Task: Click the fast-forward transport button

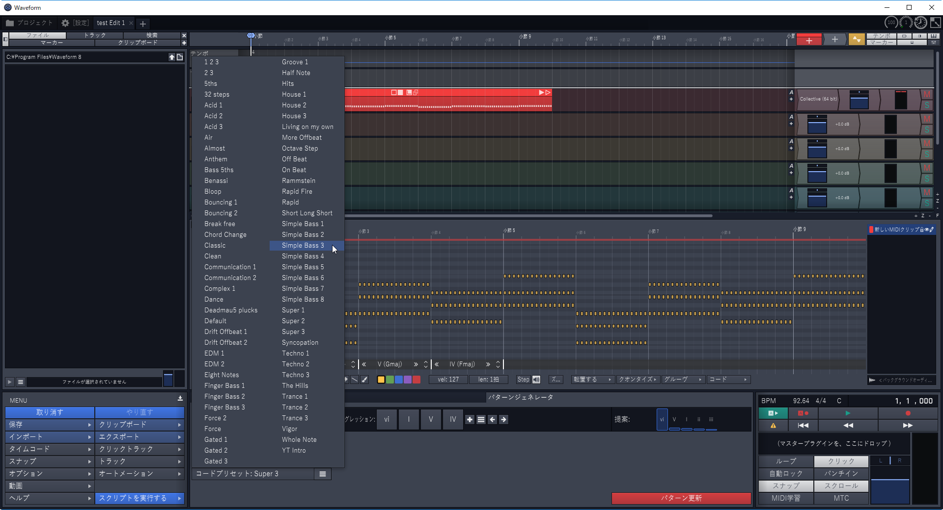Action: (x=908, y=426)
